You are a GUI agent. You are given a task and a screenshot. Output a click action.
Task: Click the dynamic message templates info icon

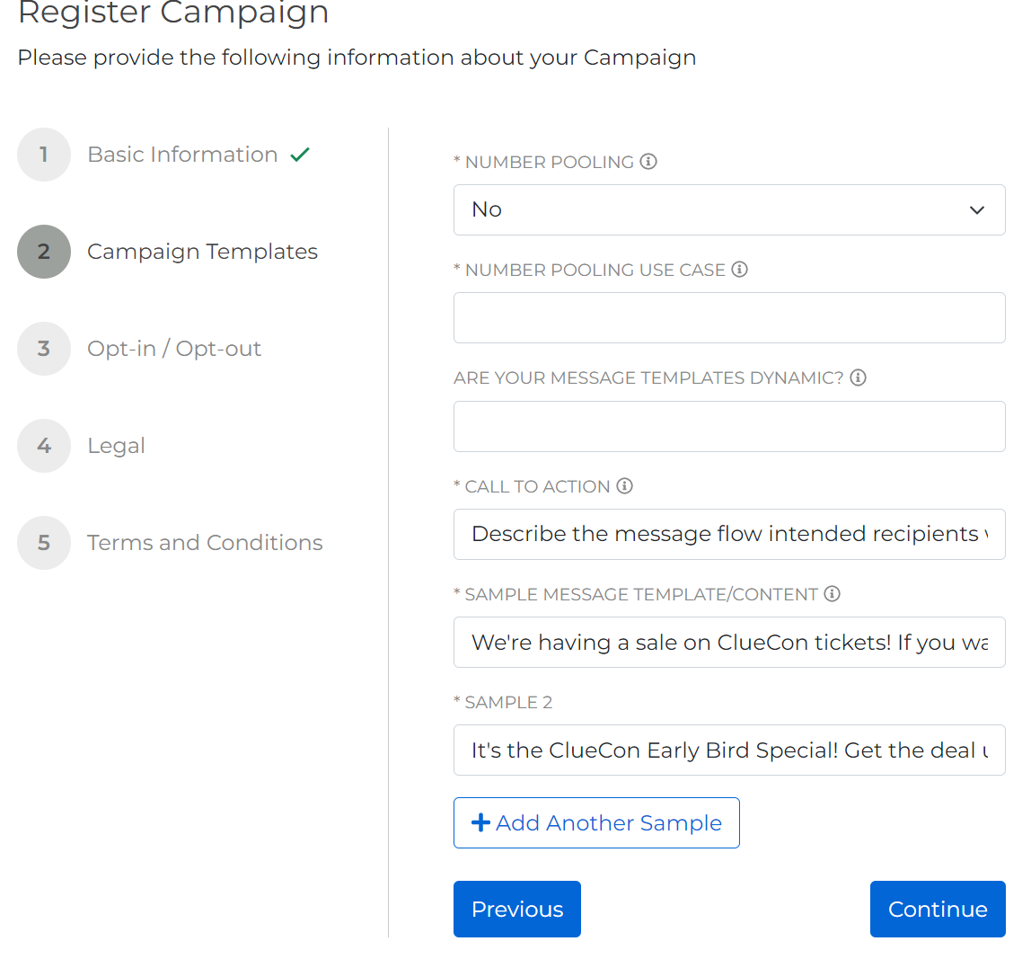click(859, 377)
